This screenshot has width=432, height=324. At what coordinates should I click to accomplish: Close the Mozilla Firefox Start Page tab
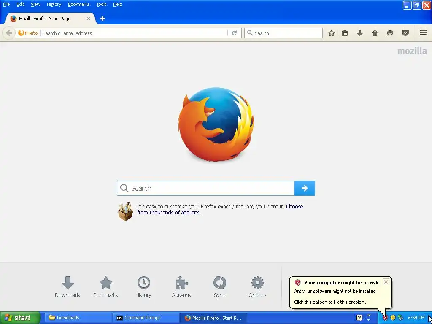89,19
